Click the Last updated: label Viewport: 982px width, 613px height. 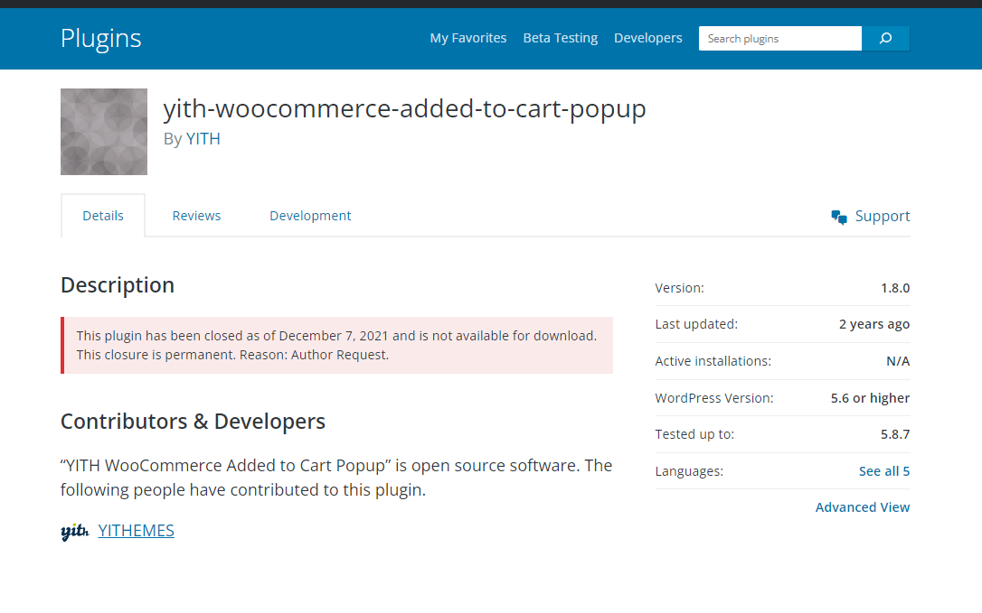coord(696,325)
